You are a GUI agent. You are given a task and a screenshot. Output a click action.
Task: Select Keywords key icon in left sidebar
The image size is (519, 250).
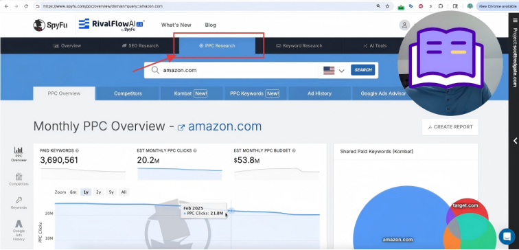point(19,203)
